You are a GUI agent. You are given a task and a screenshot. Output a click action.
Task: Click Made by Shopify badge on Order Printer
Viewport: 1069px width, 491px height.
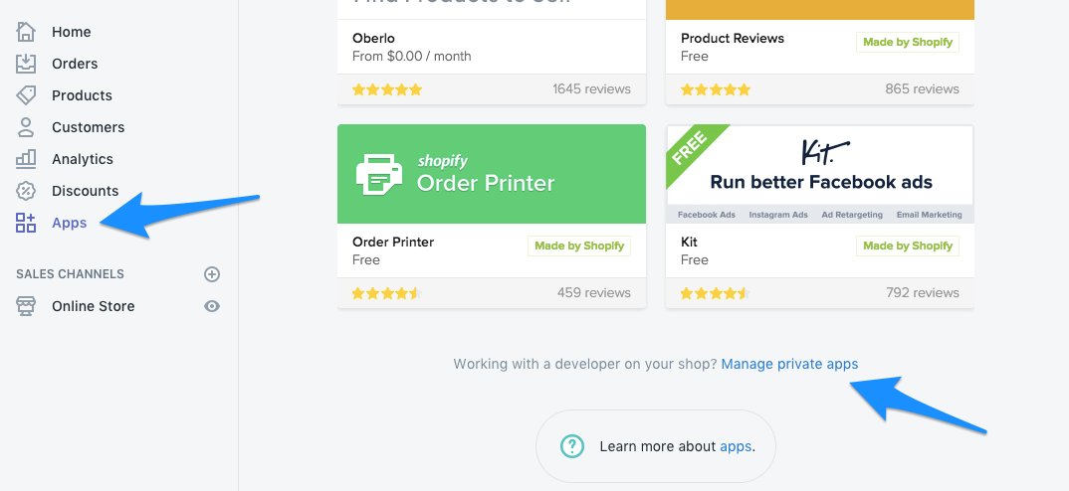tap(579, 245)
